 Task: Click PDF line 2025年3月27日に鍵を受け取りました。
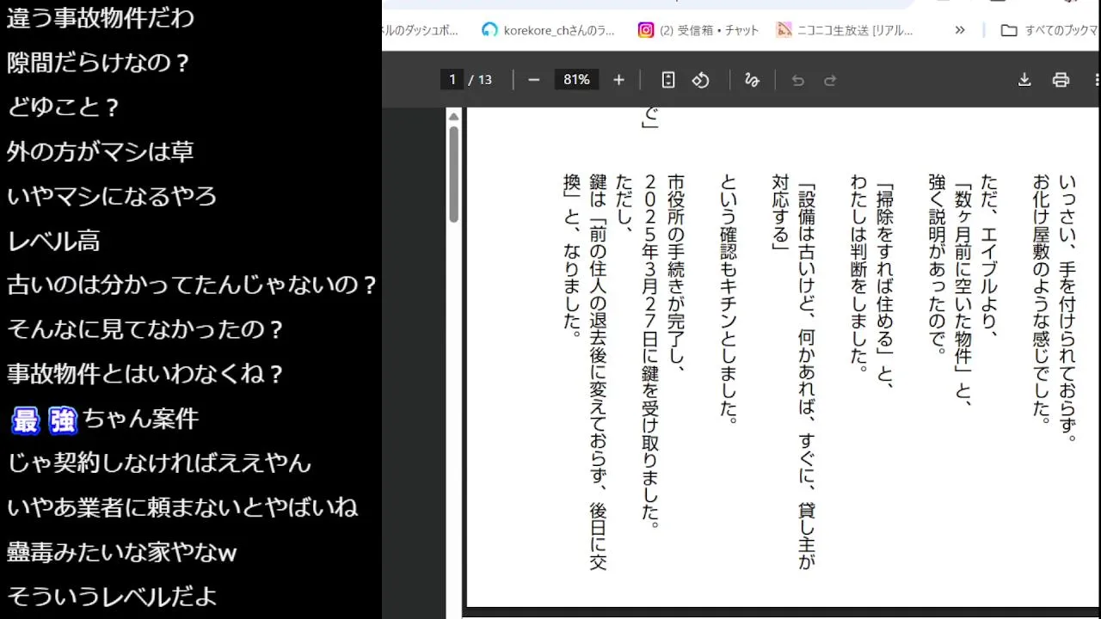[650, 351]
